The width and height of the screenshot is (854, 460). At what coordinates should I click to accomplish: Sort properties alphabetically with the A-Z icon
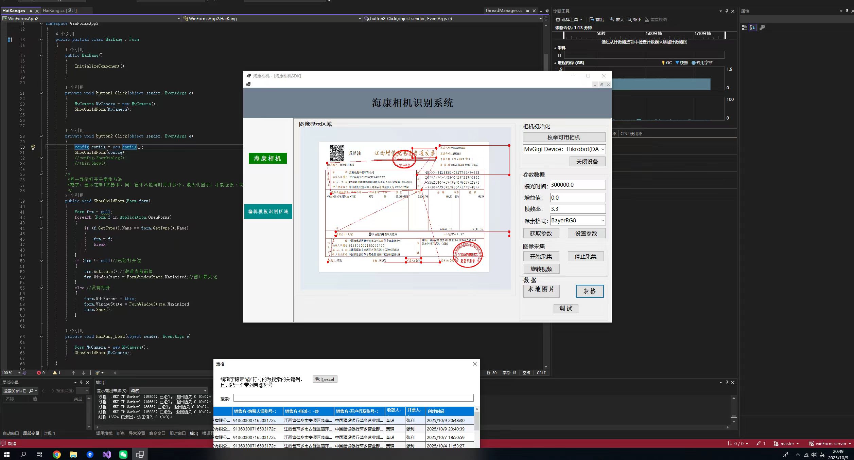pyautogui.click(x=752, y=27)
